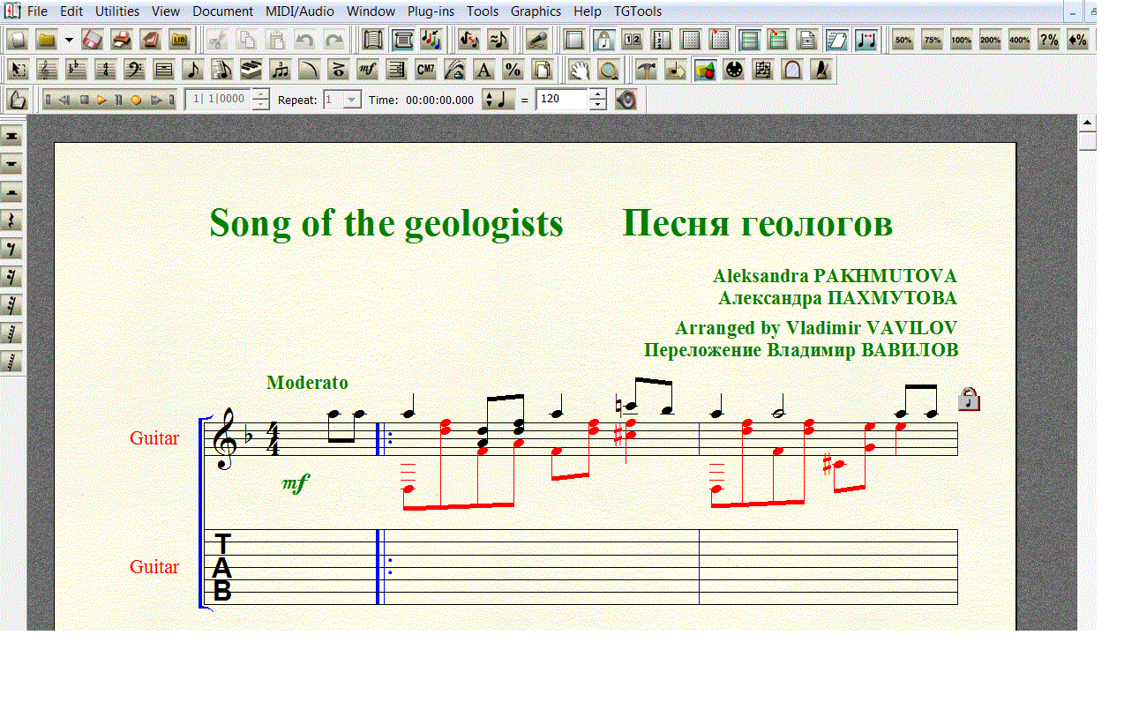Screen dimensions: 1124x717
Task: Open the TGTools menu
Action: 638,11
